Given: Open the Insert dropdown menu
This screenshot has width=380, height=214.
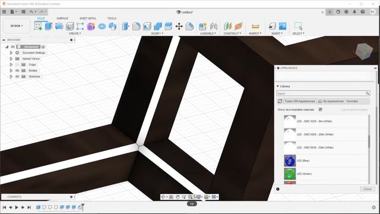Looking at the screenshot, I should tap(277, 33).
